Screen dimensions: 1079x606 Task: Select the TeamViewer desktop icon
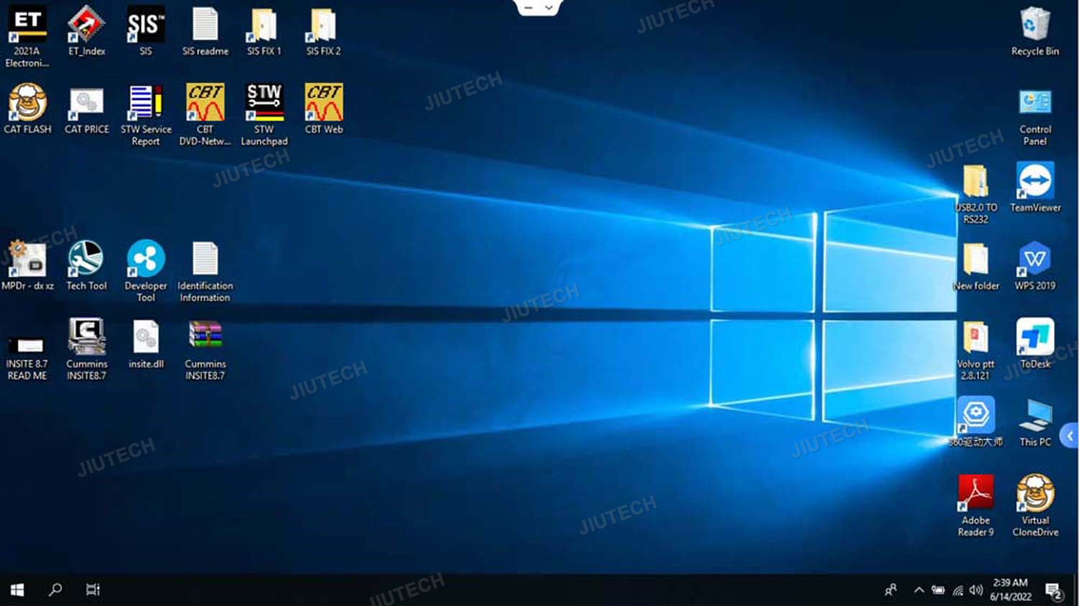pos(1035,181)
